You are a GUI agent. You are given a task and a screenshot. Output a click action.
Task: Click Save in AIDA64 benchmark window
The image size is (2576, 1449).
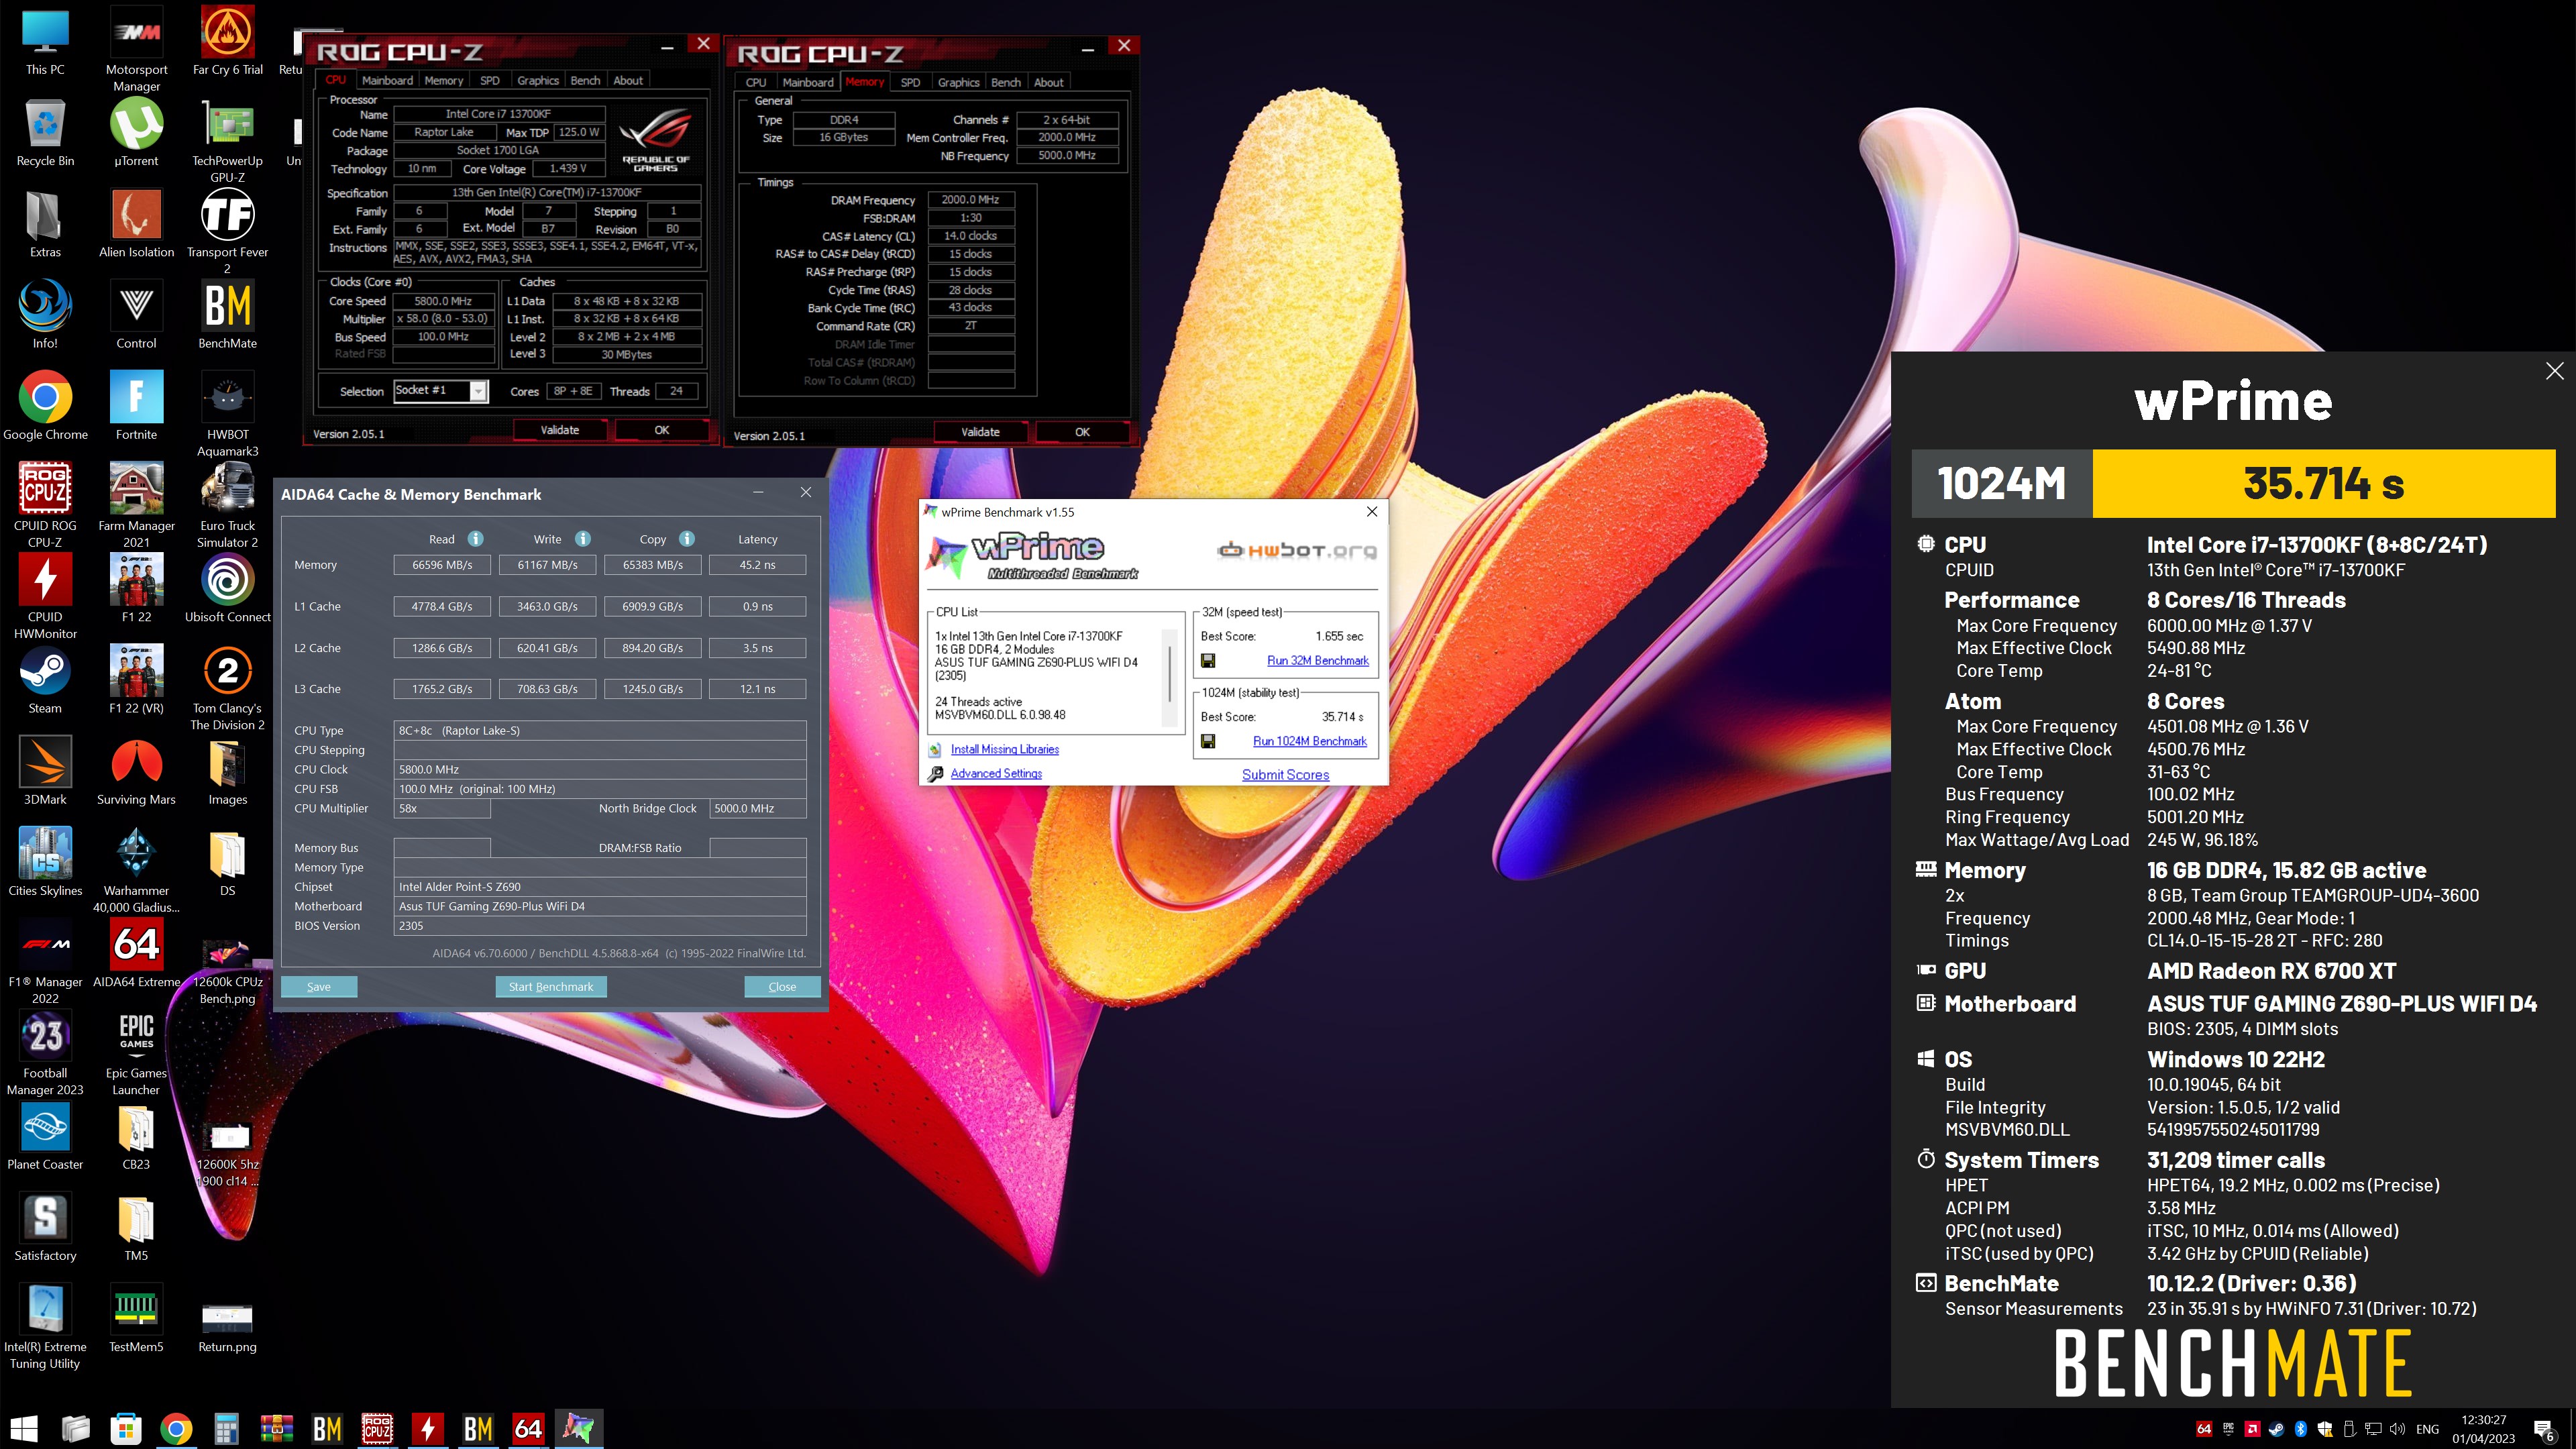click(319, 987)
